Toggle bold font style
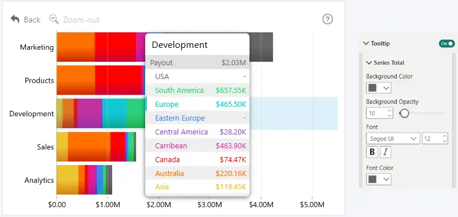458x217 pixels. point(372,152)
